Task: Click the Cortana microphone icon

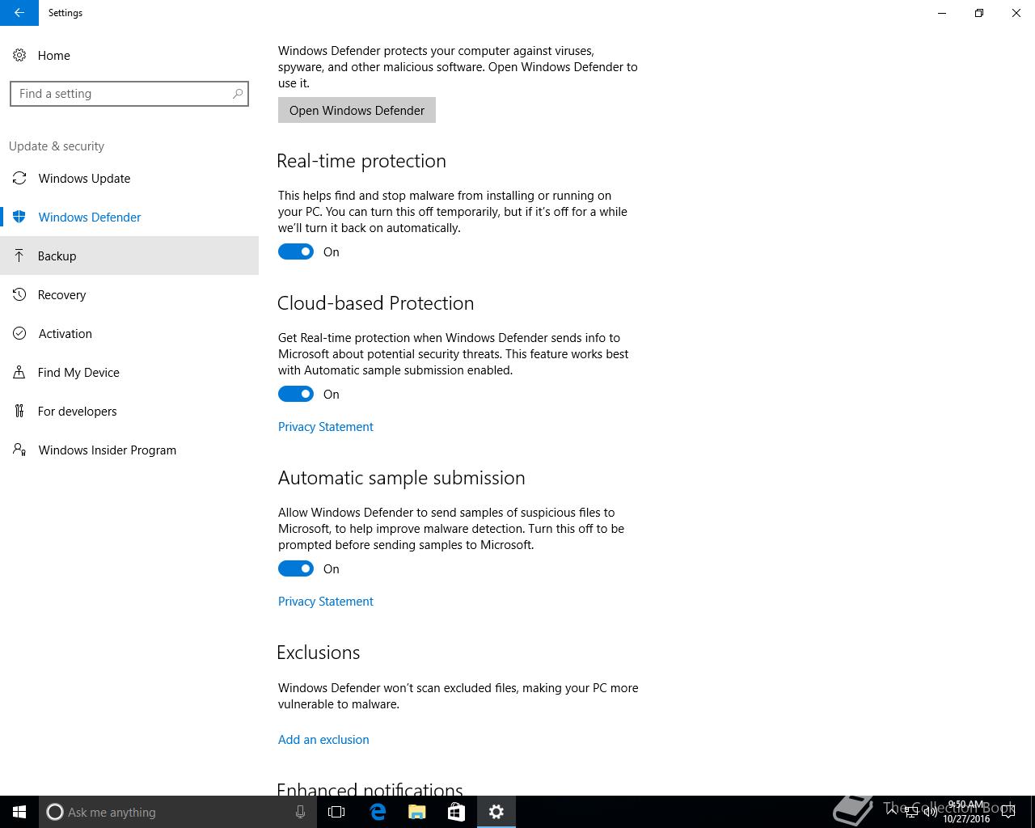Action: (300, 812)
